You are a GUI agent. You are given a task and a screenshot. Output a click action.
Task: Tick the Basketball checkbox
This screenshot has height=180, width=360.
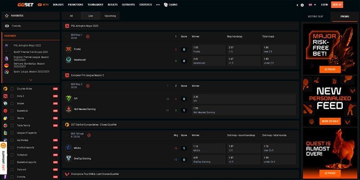click(12, 111)
